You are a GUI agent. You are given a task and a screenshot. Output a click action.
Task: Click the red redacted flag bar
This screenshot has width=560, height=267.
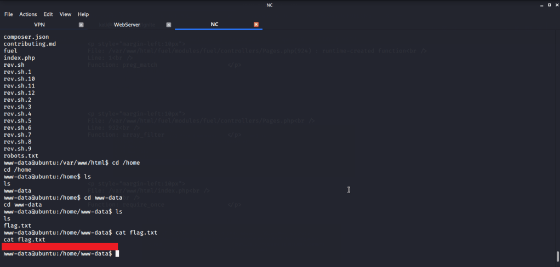click(60, 247)
